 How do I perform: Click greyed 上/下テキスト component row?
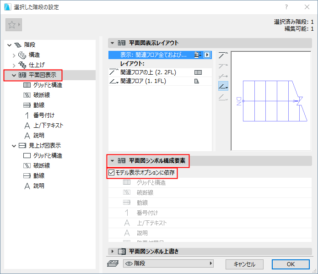pos(210,223)
